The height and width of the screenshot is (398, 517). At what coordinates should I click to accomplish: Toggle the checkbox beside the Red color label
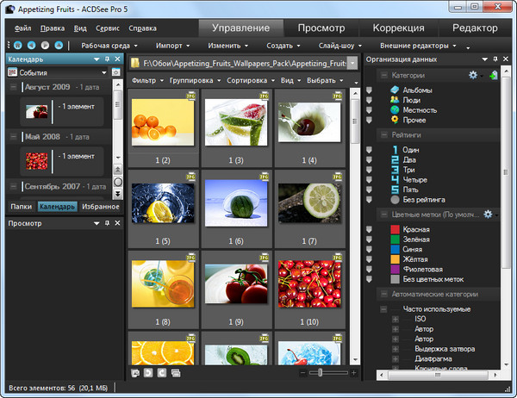click(370, 229)
